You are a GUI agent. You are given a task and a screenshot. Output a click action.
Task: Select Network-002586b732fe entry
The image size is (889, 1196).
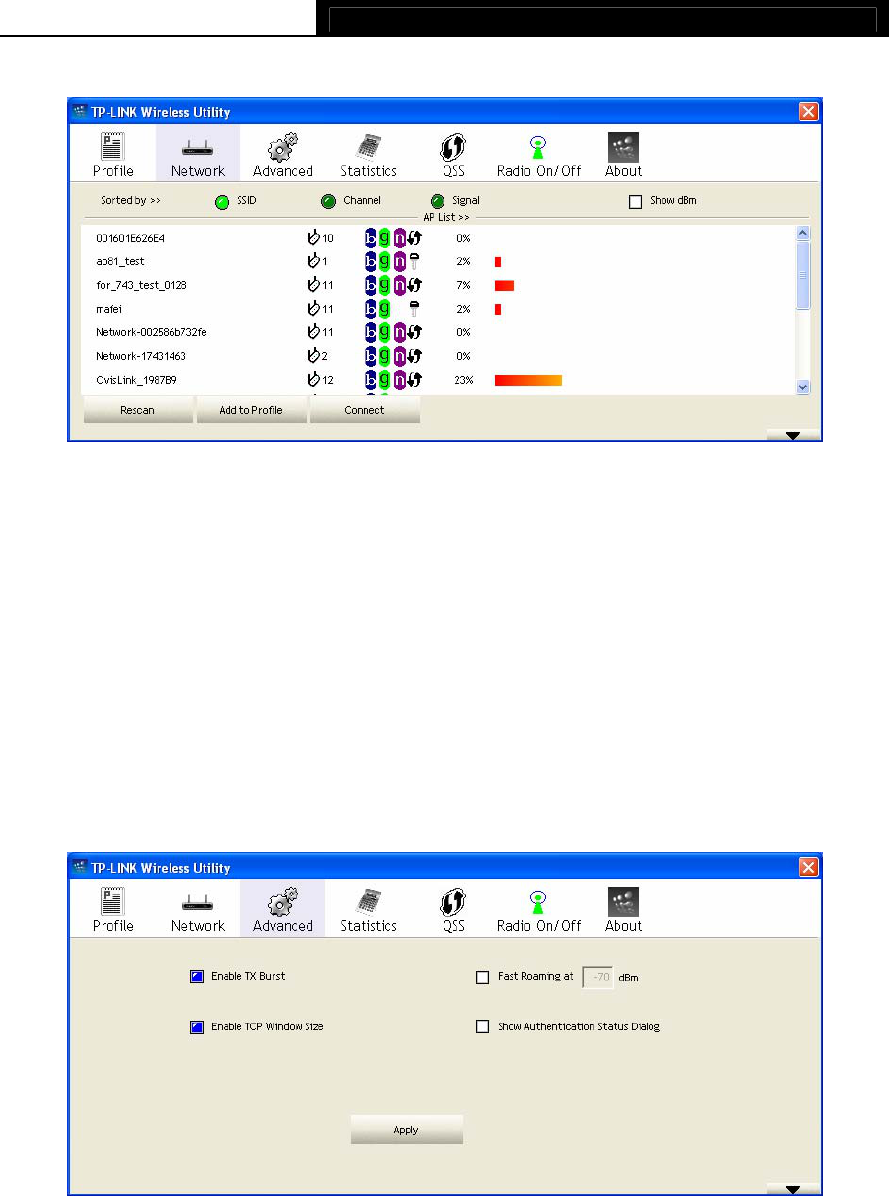151,332
